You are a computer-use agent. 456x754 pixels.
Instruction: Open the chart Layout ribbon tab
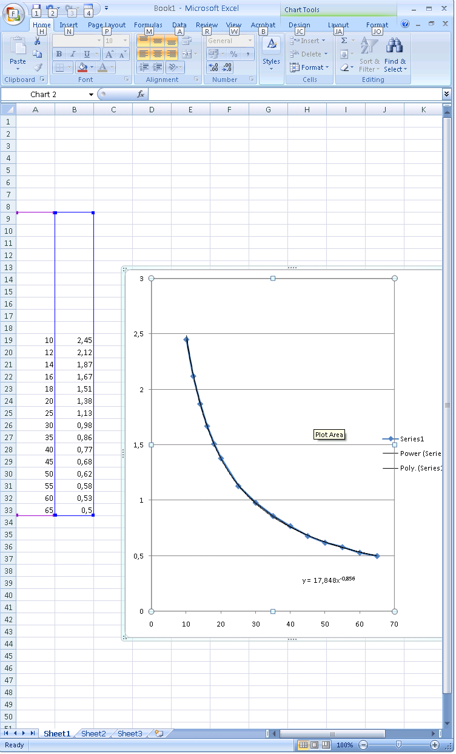[338, 25]
